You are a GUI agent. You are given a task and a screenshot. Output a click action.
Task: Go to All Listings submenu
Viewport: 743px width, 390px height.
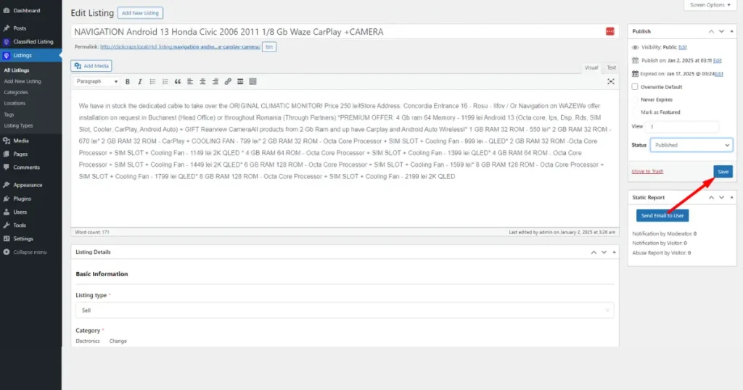17,70
